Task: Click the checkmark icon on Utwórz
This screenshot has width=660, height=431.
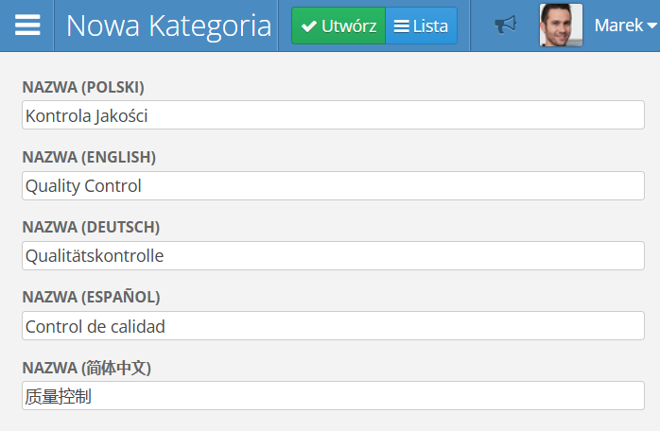Action: 308,26
